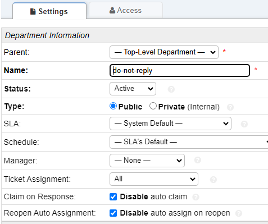The height and width of the screenshot is (224, 268).
Task: Expand the Status Active dropdown
Action: tap(133, 89)
